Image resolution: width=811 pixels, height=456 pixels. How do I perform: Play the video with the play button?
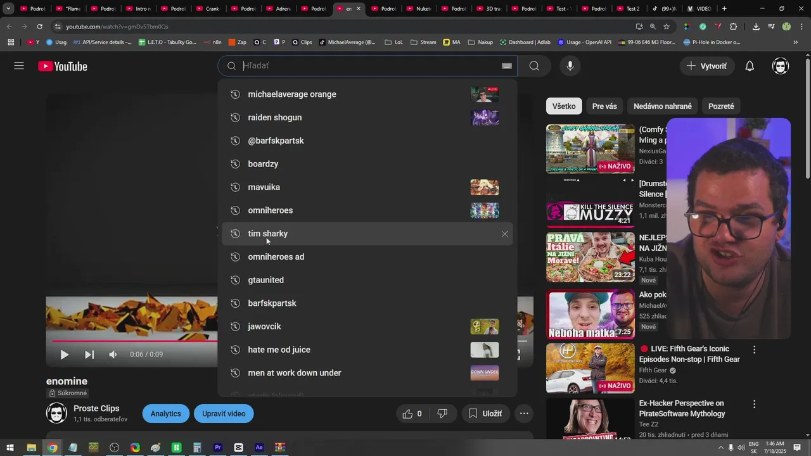pyautogui.click(x=64, y=355)
